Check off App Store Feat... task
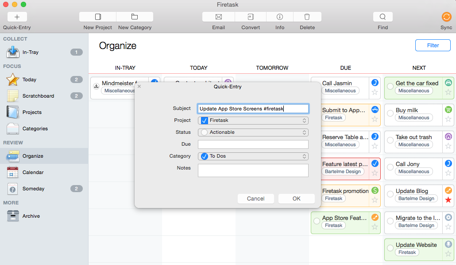The height and width of the screenshot is (265, 456). (x=317, y=221)
